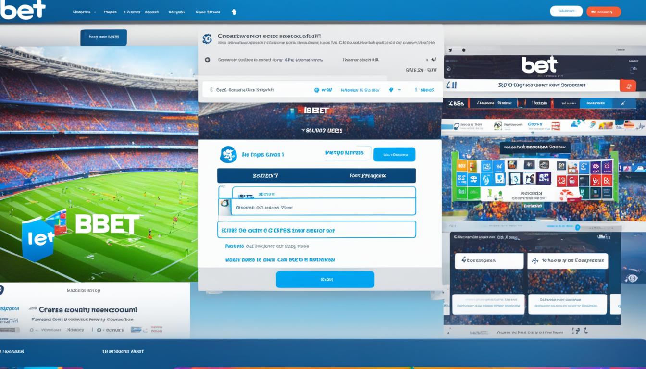The height and width of the screenshot is (369, 646).
Task: Click the eye icon at right window edge
Action: [x=632, y=278]
